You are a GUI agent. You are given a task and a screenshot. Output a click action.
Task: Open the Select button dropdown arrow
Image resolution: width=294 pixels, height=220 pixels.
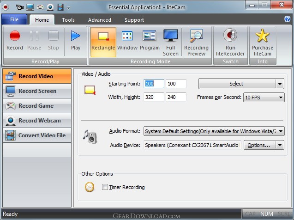280,84
